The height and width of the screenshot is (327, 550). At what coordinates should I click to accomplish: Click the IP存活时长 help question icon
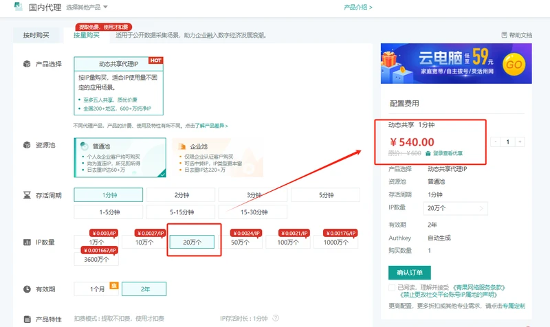[276, 318]
